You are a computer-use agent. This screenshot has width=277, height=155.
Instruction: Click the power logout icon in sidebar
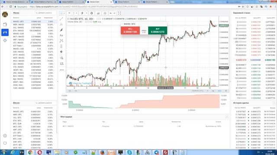5,143
